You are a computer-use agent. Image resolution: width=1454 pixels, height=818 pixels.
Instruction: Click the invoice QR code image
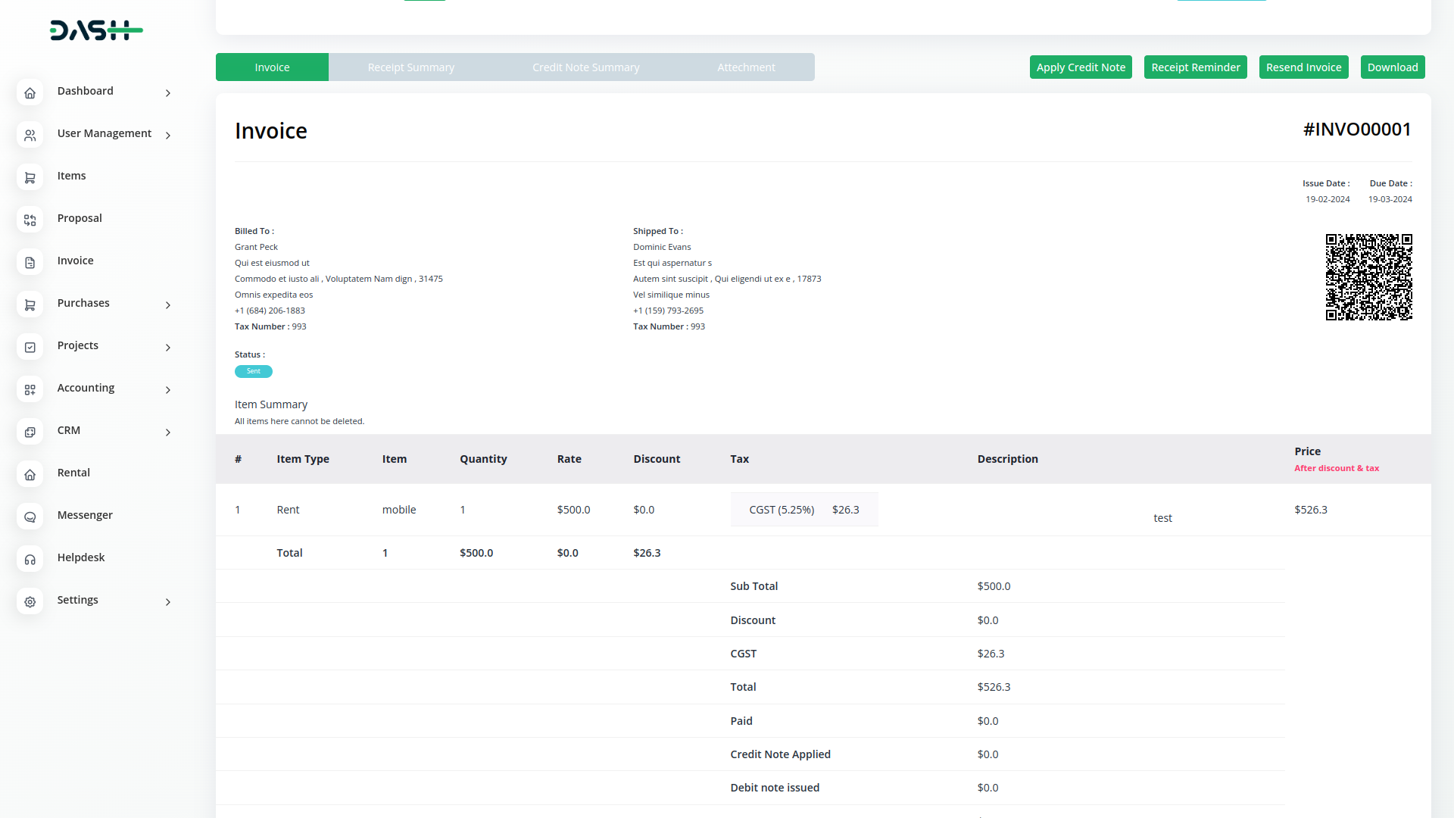(x=1368, y=277)
